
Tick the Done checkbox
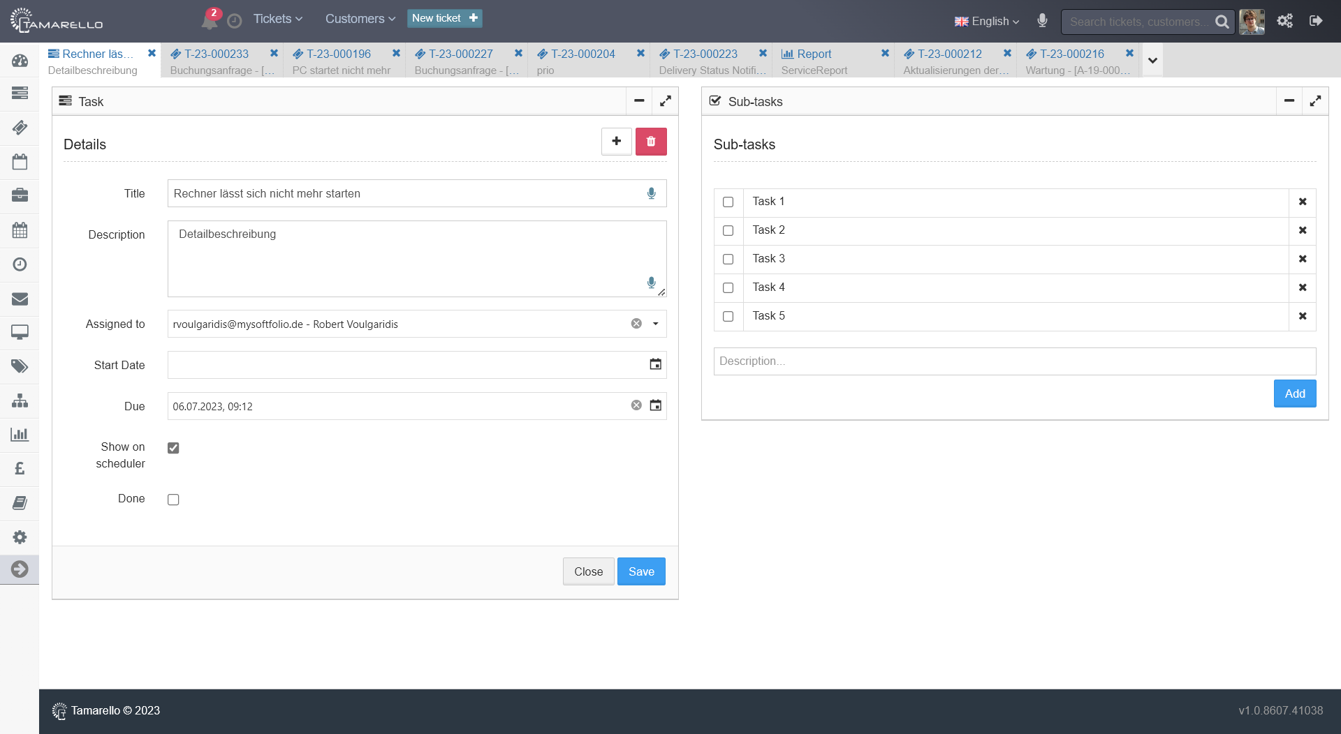click(173, 500)
